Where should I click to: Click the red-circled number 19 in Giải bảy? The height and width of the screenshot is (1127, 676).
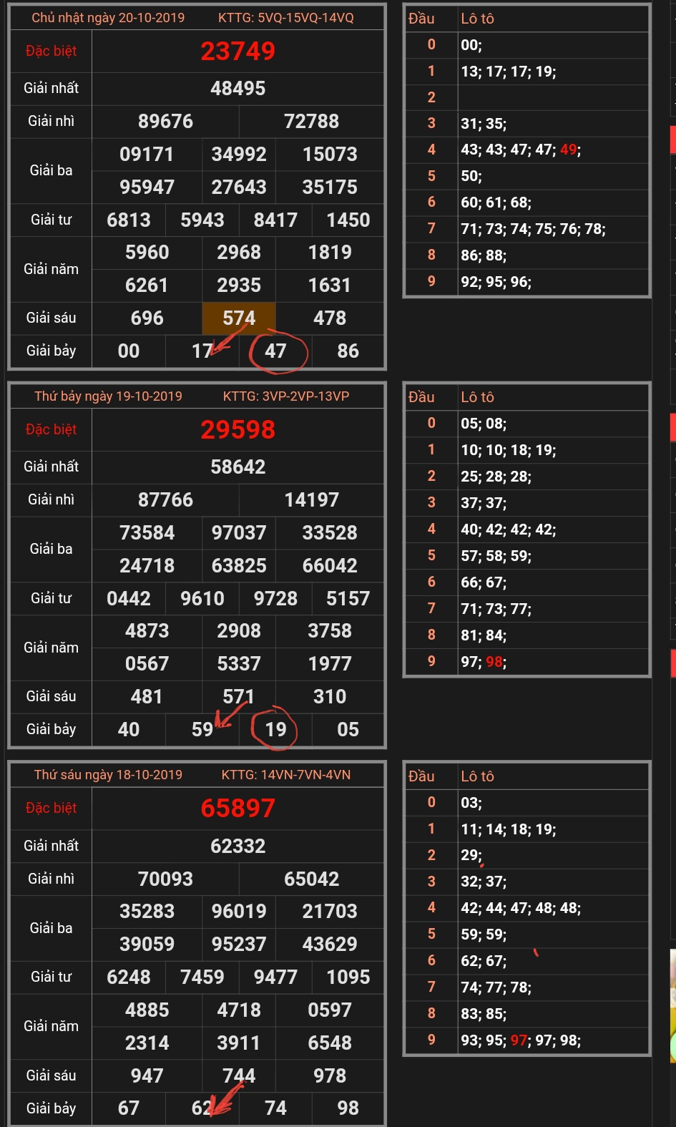pos(275,729)
